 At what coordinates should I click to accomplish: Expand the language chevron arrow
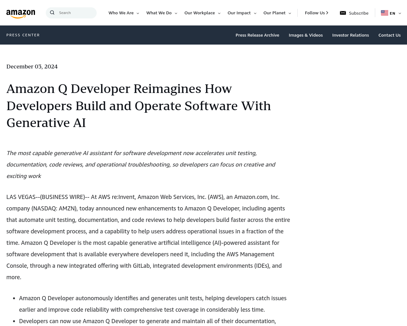coord(400,13)
